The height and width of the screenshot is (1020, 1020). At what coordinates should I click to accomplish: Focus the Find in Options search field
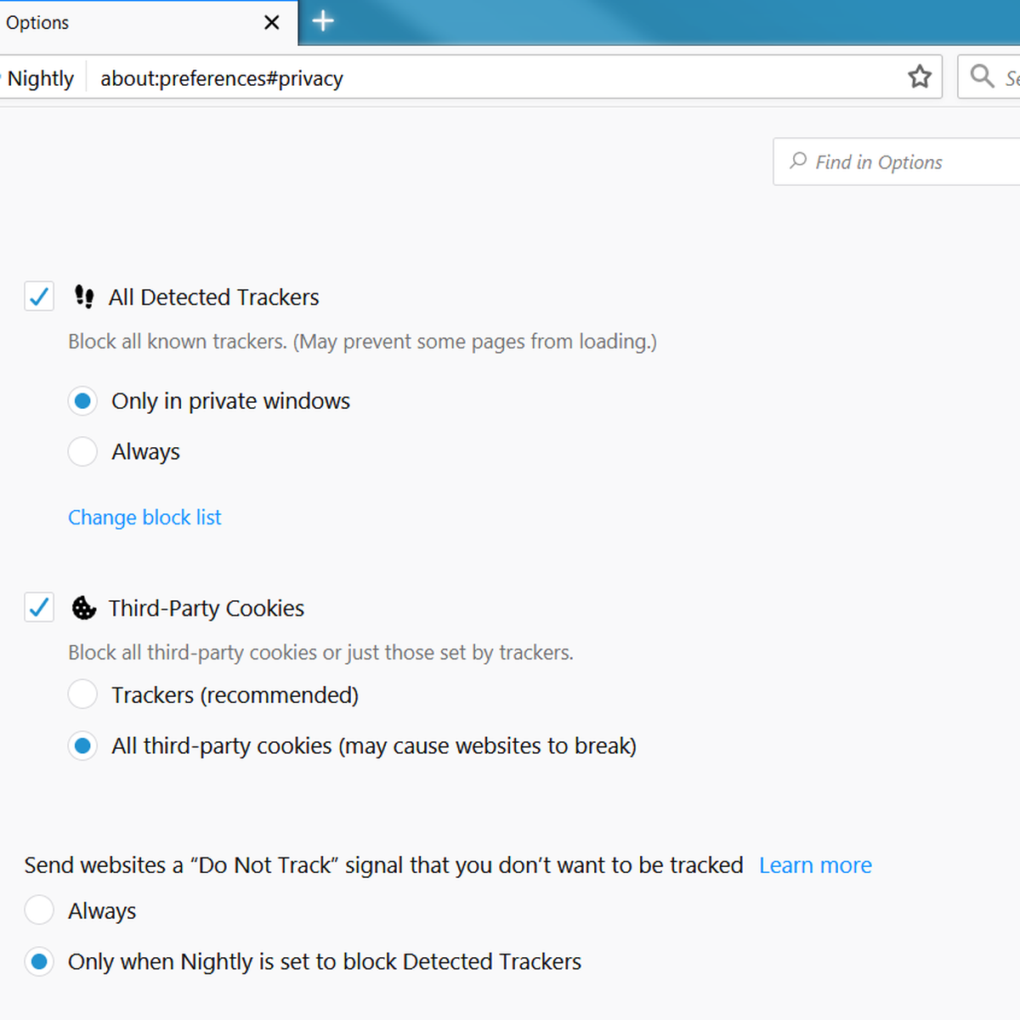tap(897, 161)
